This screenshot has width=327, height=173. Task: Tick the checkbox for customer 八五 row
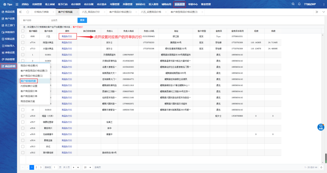[x=23, y=36]
